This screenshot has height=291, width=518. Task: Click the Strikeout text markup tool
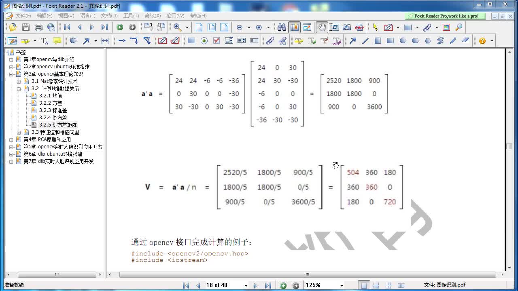click(324, 40)
